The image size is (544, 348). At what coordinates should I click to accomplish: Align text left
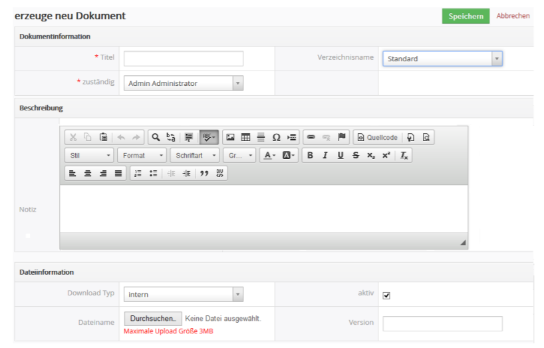pyautogui.click(x=72, y=174)
